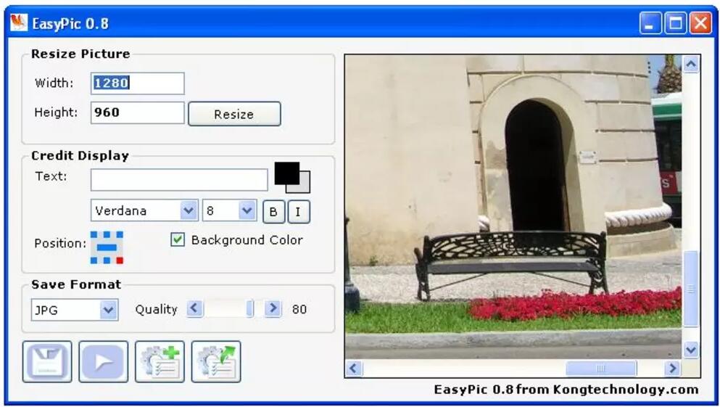720x407 pixels.
Task: Click the Quality value 80
Action: tap(299, 309)
